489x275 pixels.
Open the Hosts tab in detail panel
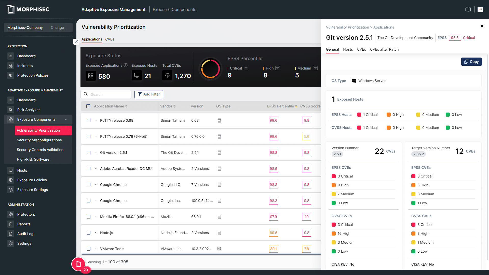point(348,49)
